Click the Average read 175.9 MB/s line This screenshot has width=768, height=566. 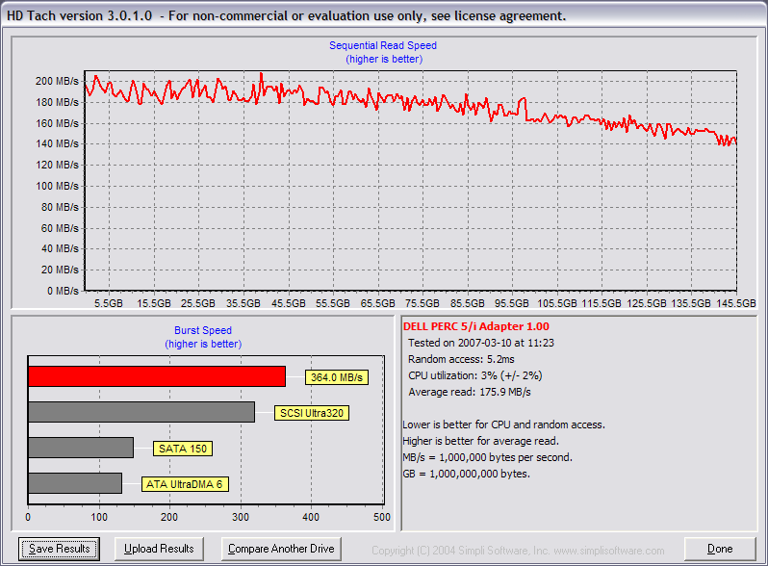[469, 392]
